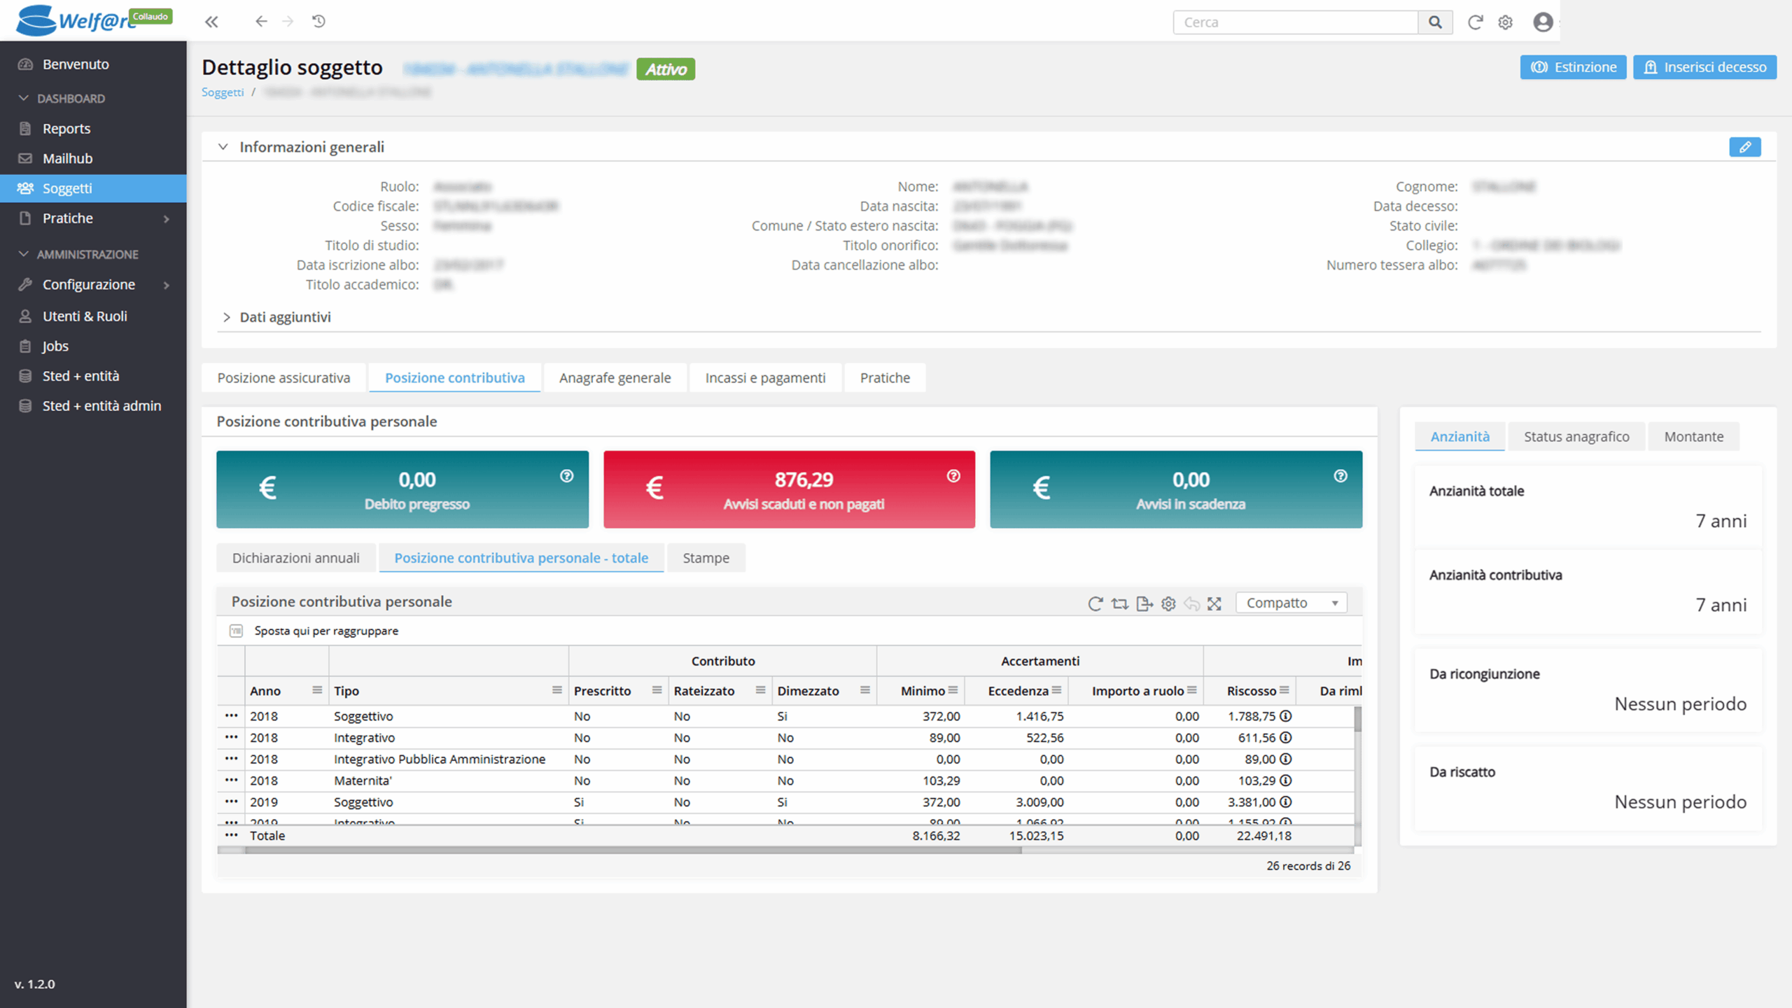Collapse the AMMINISTRAZIONE sidebar group
This screenshot has height=1008, width=1792.
pos(24,254)
